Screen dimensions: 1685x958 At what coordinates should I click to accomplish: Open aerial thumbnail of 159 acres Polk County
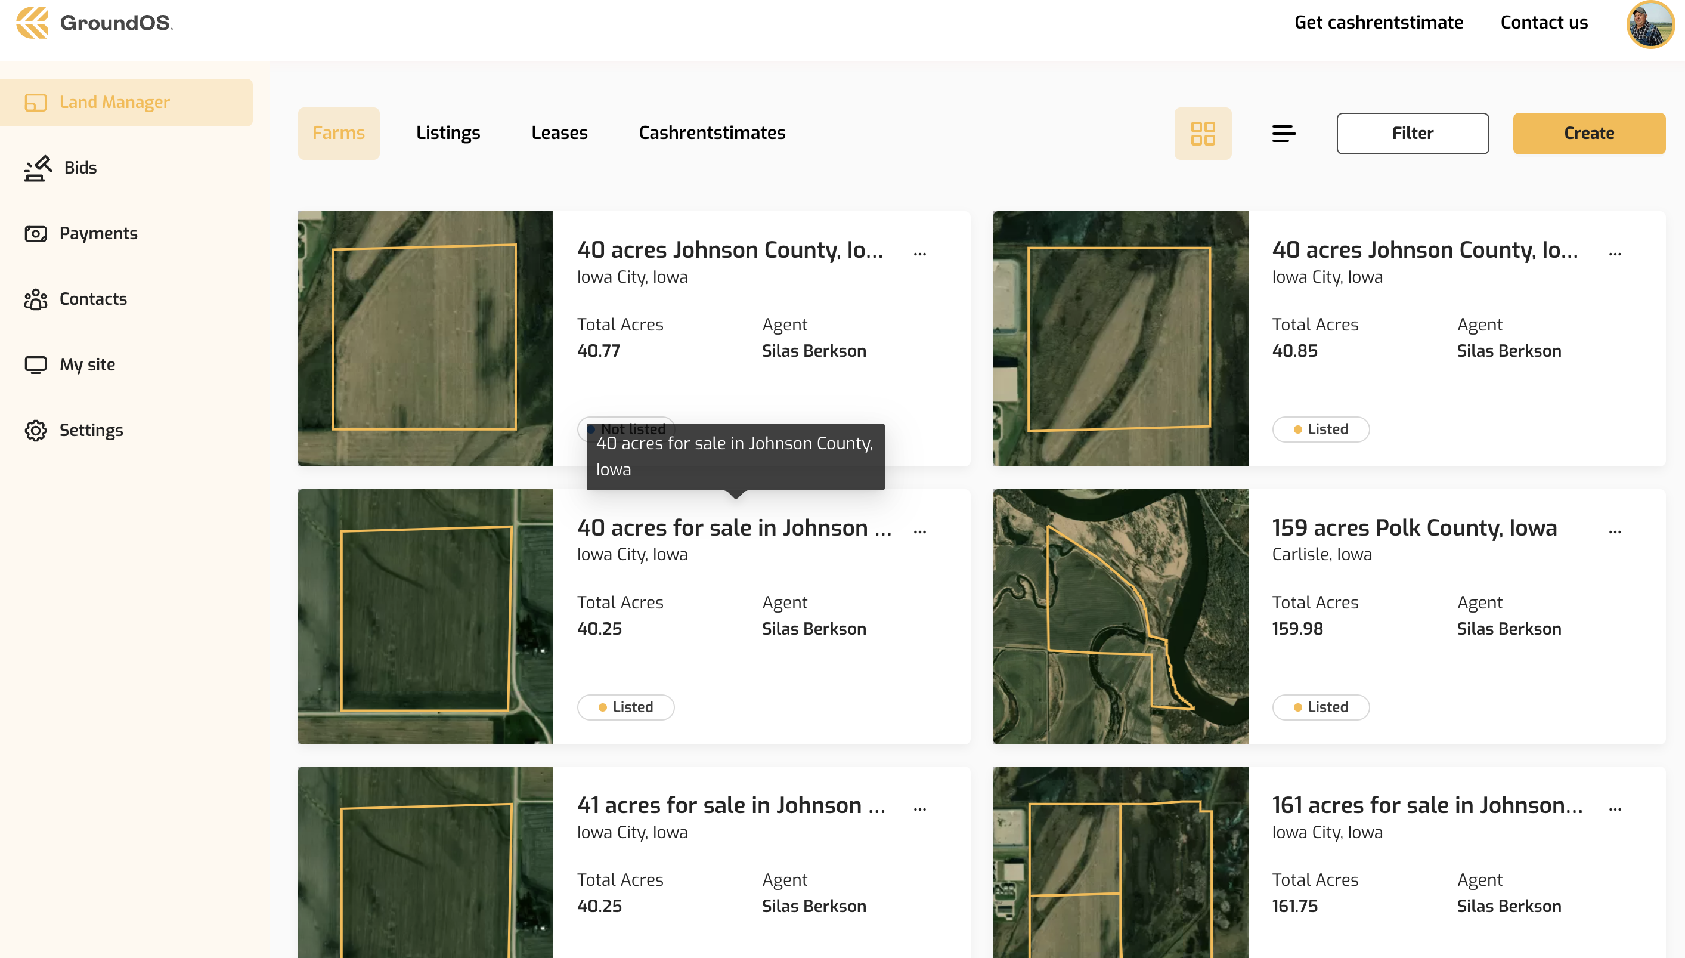[x=1120, y=617]
